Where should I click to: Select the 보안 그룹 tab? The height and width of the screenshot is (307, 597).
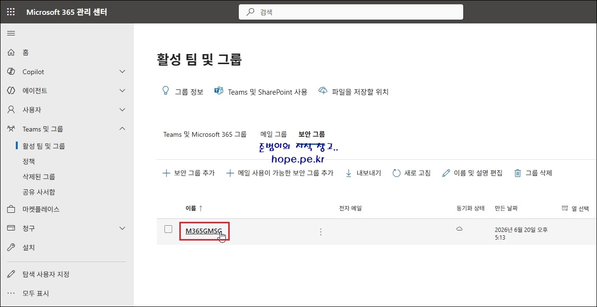[x=312, y=134]
